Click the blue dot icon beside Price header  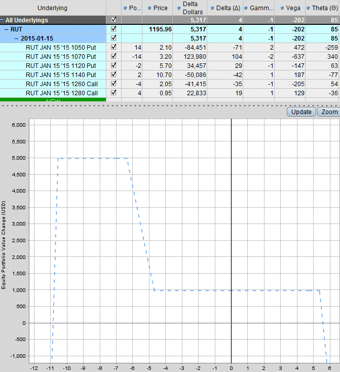[x=149, y=8]
